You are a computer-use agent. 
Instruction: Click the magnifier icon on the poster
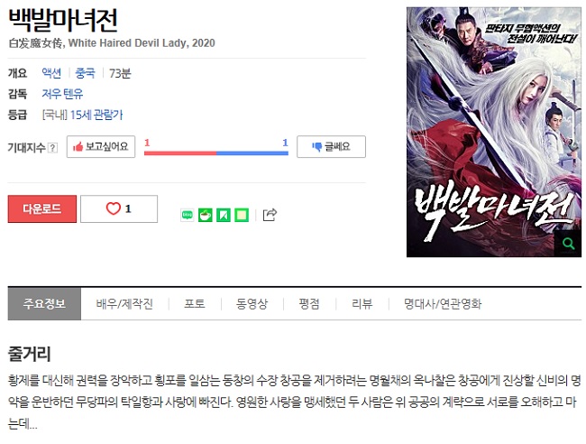tap(569, 244)
